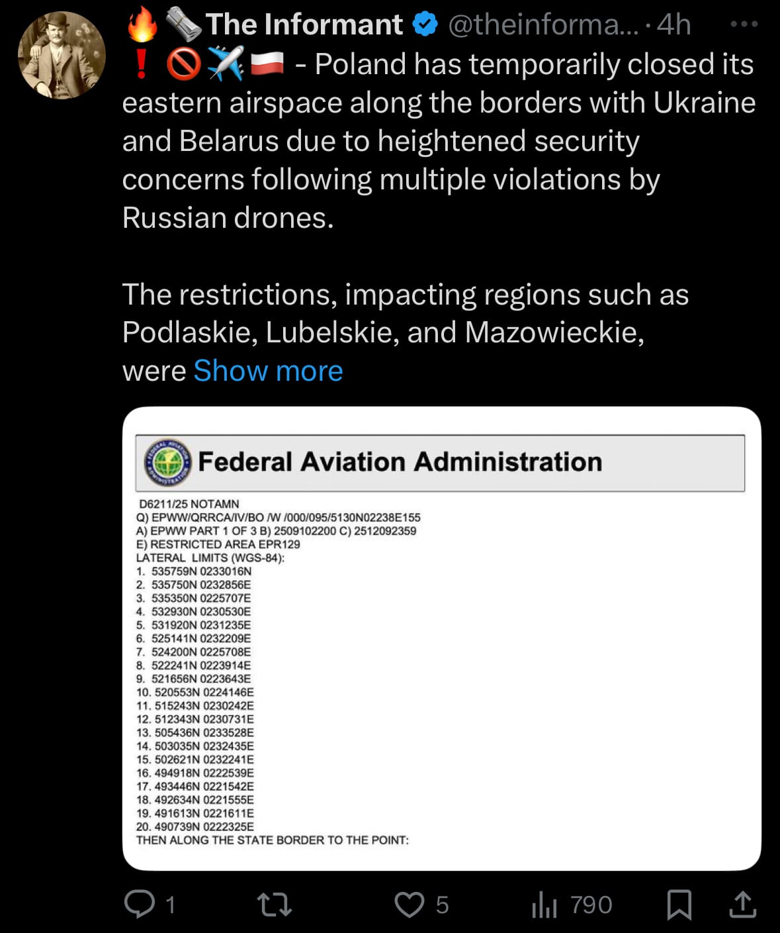Image resolution: width=780 pixels, height=933 pixels.
Task: Click the 5 likes count
Action: [x=442, y=905]
